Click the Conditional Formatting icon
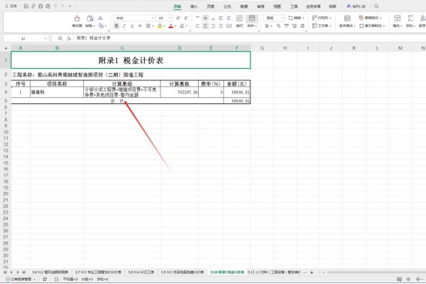The height and width of the screenshot is (284, 426). tap(347, 19)
